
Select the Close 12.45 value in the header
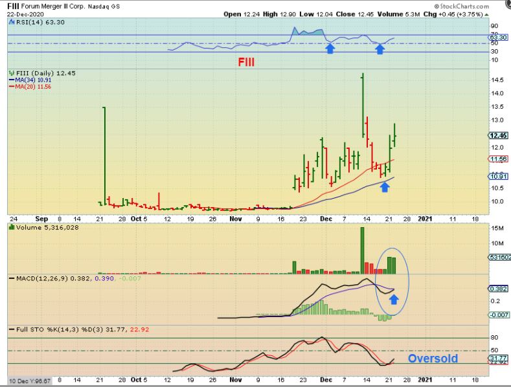tap(354, 14)
